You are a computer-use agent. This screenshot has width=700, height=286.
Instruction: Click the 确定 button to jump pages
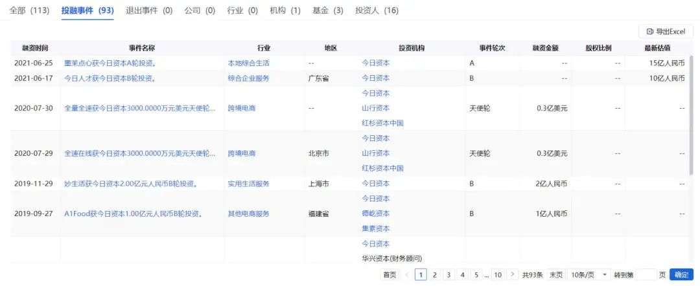(x=681, y=274)
